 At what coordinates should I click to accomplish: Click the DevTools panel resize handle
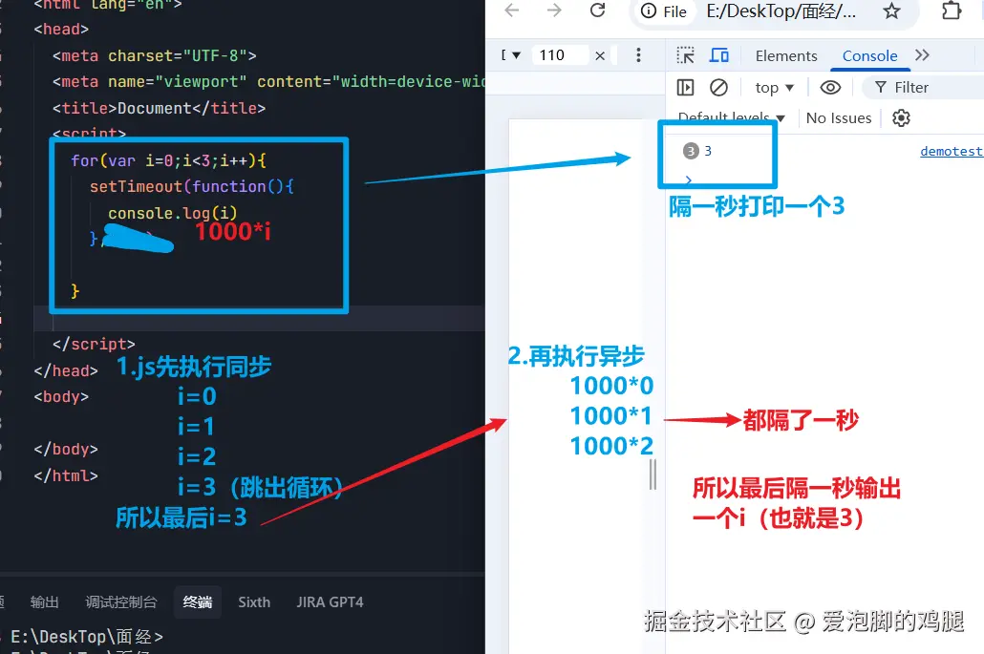(652, 475)
